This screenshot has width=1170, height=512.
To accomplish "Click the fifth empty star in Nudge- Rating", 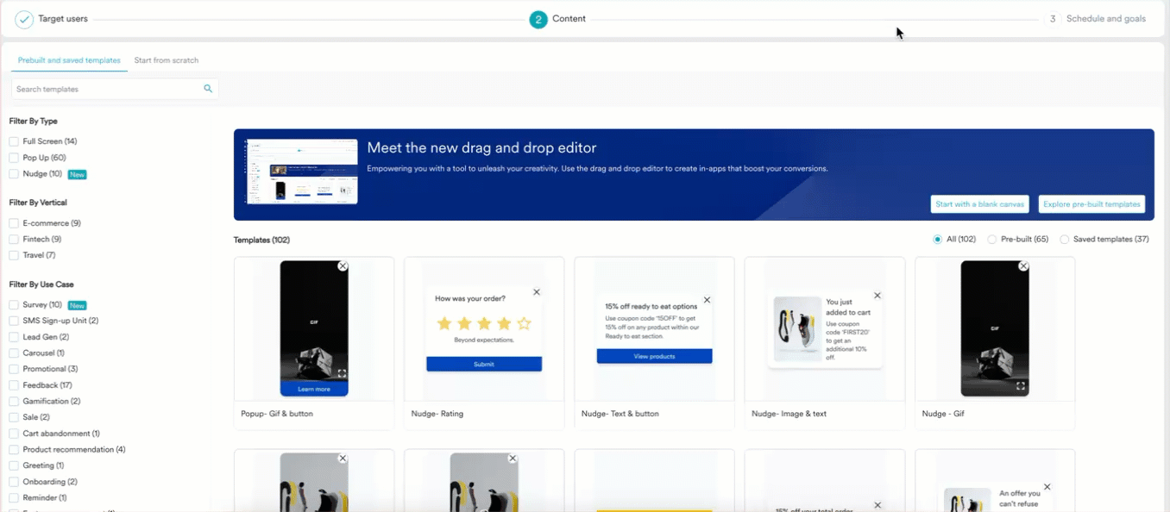I will click(524, 324).
